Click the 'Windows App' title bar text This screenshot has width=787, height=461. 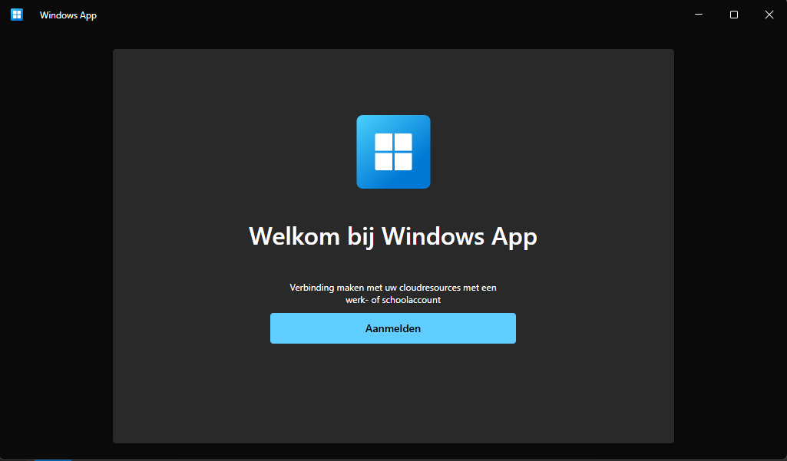68,15
